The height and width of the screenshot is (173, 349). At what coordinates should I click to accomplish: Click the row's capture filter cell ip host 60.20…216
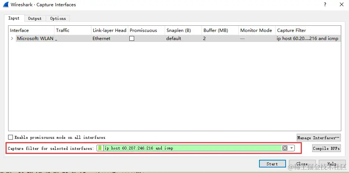307,38
